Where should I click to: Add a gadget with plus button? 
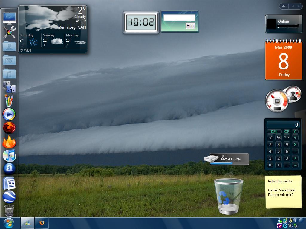[x=284, y=6]
